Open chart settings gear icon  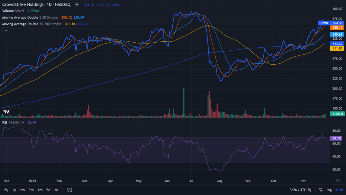(x=338, y=180)
